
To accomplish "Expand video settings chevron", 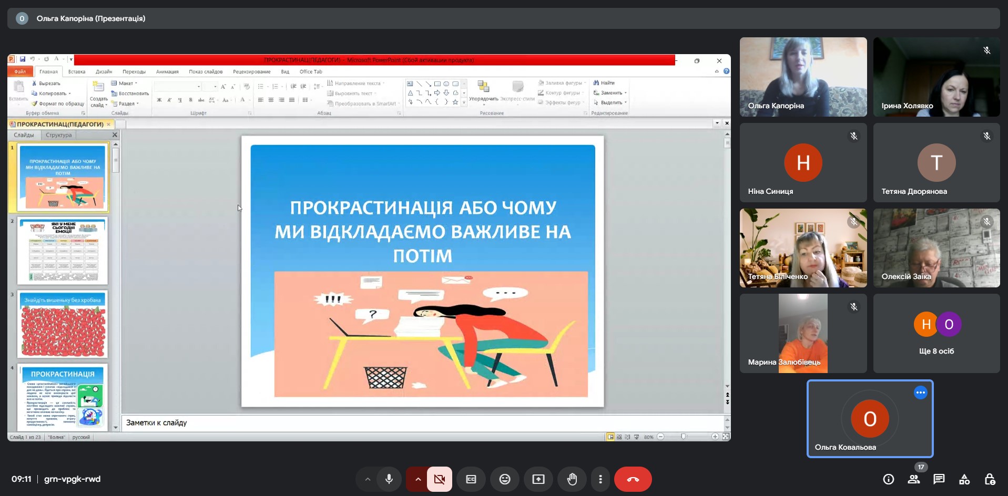I will pyautogui.click(x=418, y=479).
